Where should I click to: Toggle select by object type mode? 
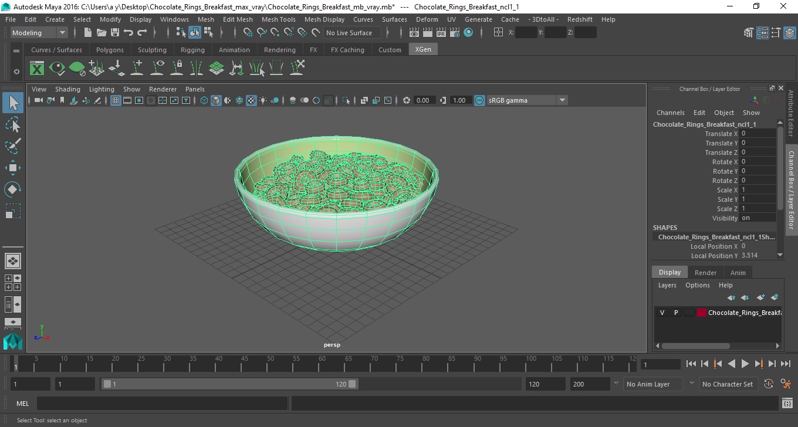pos(194,33)
